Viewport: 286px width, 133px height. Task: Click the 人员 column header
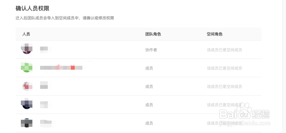point(26,34)
